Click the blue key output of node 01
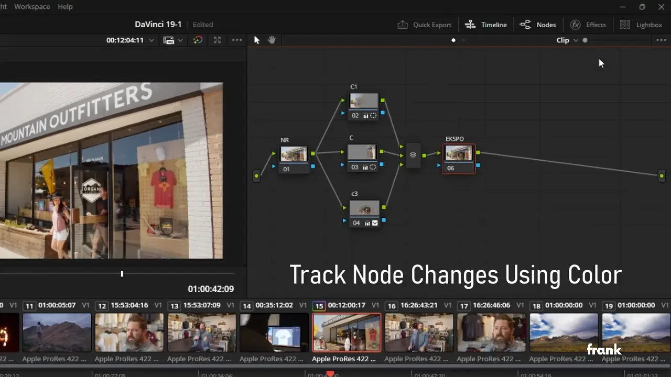 313,166
